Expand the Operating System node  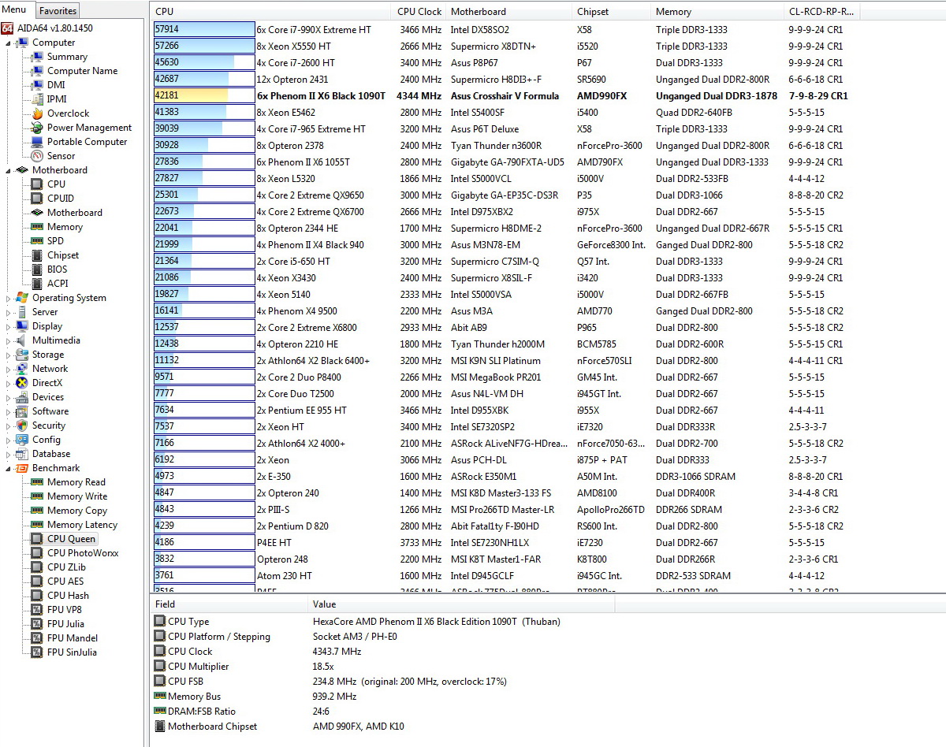coord(9,298)
